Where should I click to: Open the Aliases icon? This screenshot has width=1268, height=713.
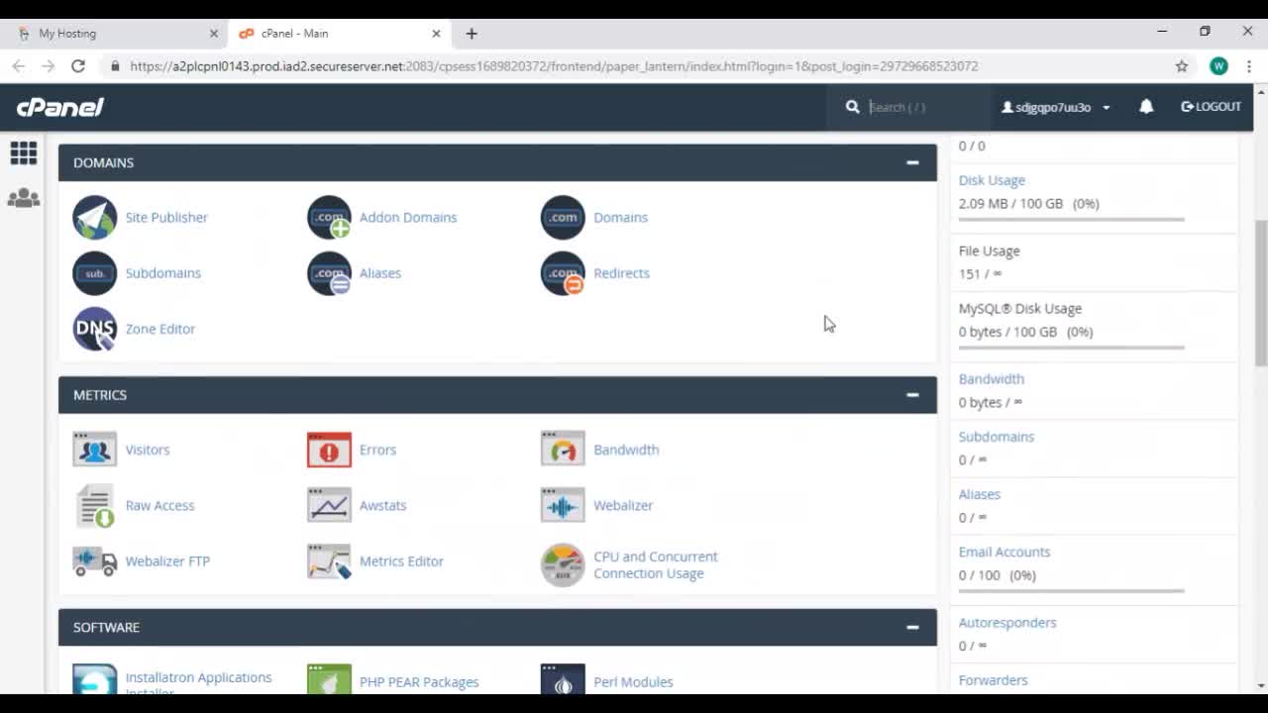[x=329, y=273]
